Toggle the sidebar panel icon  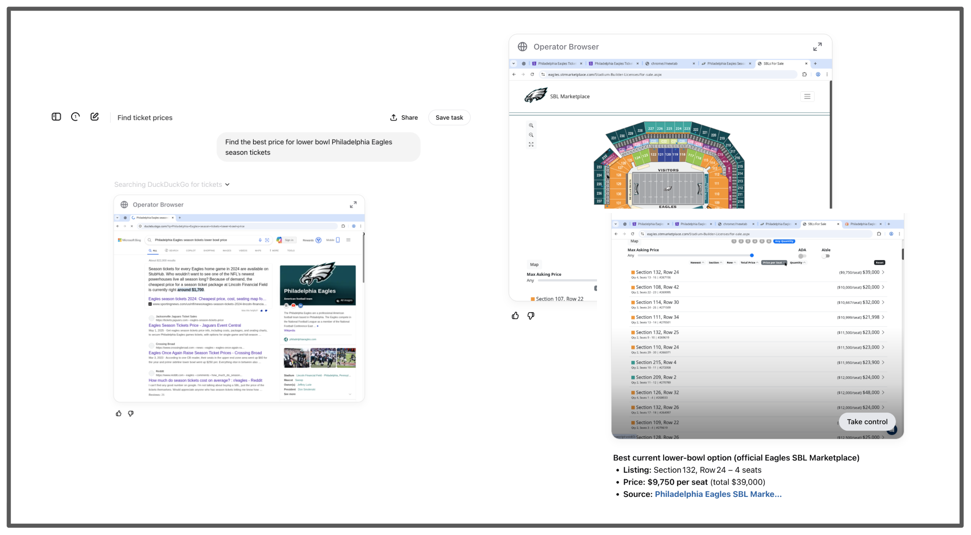(56, 117)
